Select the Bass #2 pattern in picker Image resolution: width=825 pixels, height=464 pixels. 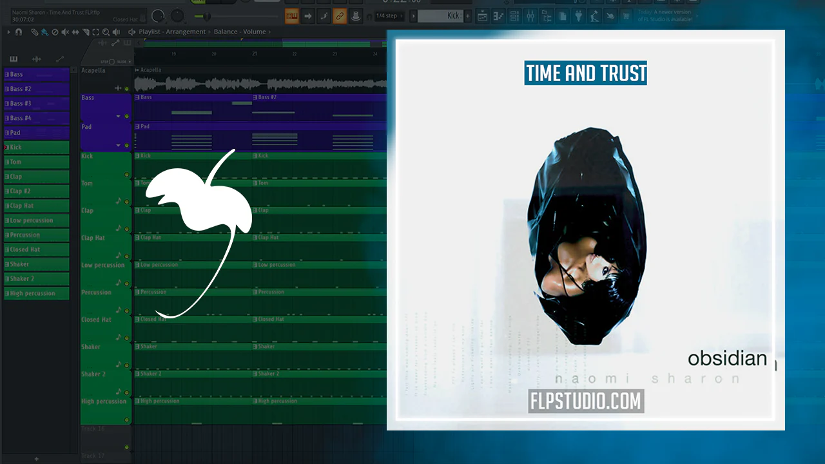point(37,89)
